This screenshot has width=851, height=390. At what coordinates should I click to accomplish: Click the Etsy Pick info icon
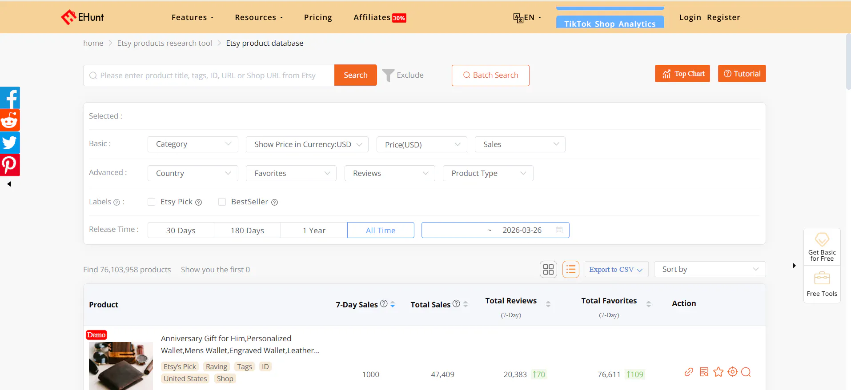pyautogui.click(x=199, y=202)
